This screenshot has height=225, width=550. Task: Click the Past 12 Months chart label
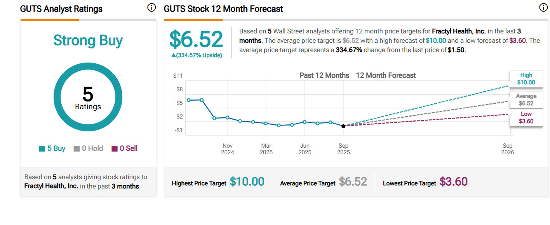pyautogui.click(x=324, y=75)
